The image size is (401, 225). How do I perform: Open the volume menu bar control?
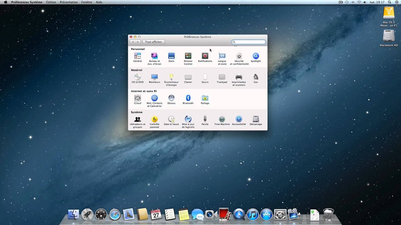365,2
